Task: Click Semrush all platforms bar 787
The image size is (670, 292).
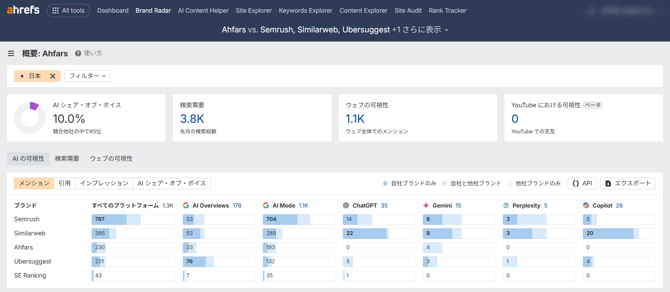Action: (134, 219)
